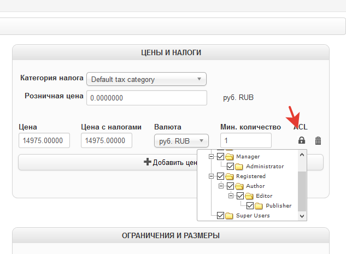This screenshot has height=254, width=346.
Task: Click the Super Users folder icon
Action: click(x=229, y=215)
